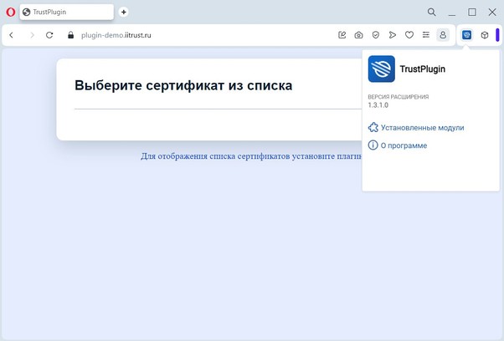This screenshot has height=341, width=504.
Task: Click the padlock site security icon
Action: (71, 35)
